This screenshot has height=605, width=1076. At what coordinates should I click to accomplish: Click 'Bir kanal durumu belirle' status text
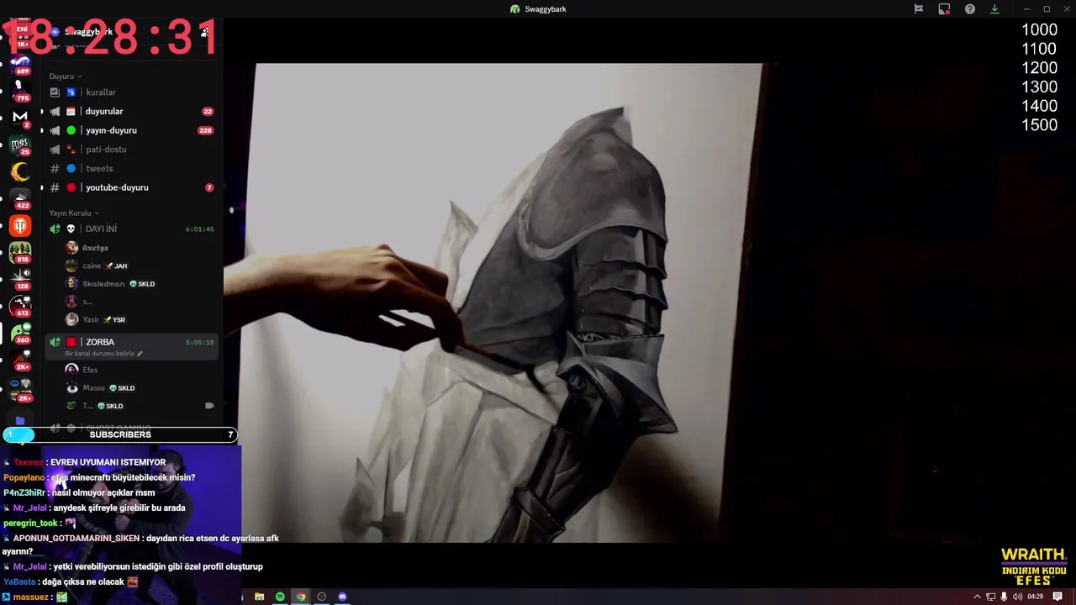[99, 354]
